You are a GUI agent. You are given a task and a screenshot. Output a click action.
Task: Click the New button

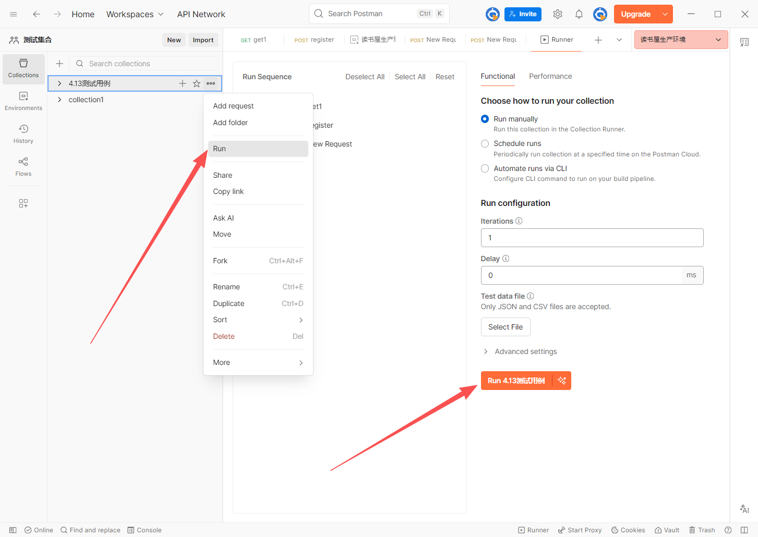pyautogui.click(x=174, y=40)
